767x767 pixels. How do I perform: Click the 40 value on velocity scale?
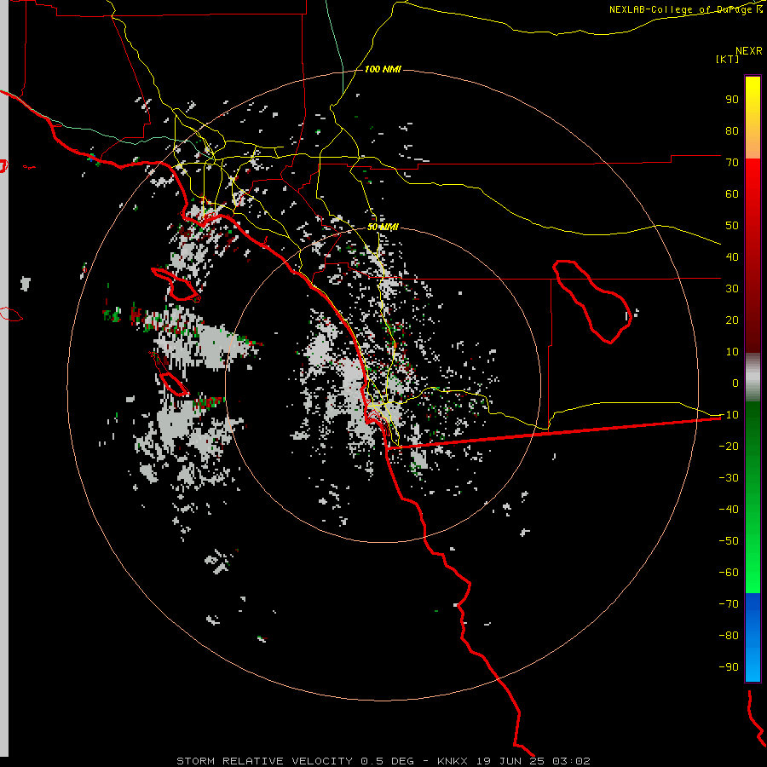[x=732, y=257]
